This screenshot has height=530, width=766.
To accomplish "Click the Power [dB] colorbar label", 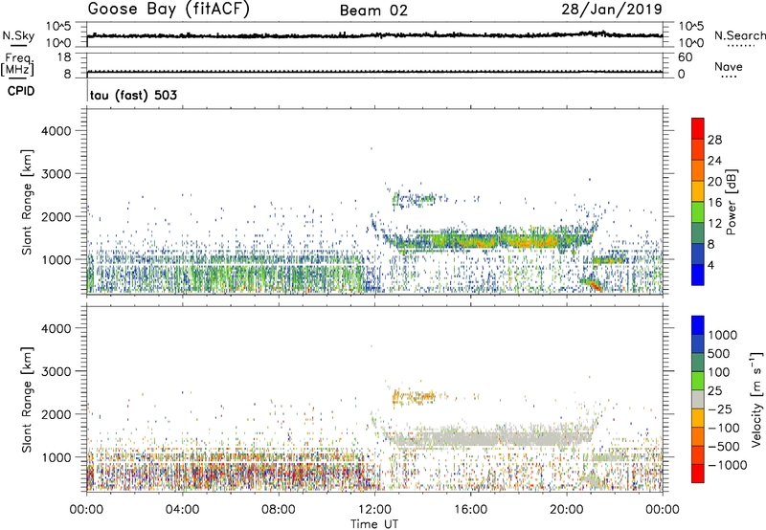I will 732,202.
